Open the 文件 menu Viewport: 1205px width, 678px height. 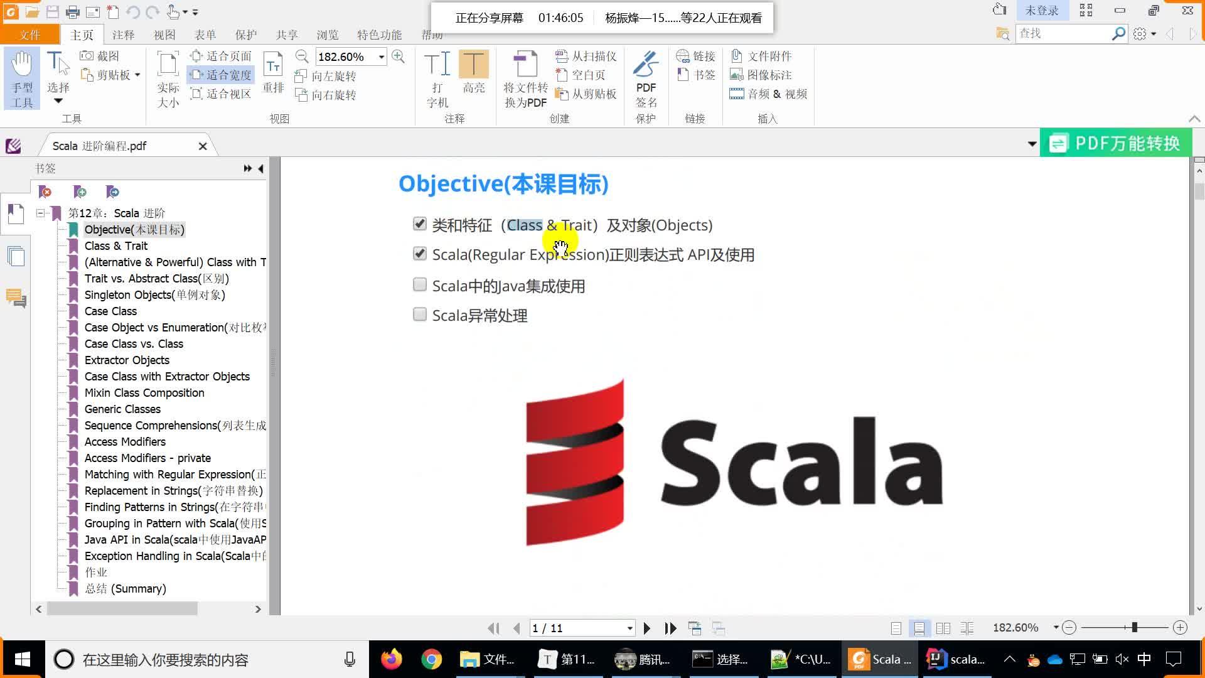click(x=29, y=35)
